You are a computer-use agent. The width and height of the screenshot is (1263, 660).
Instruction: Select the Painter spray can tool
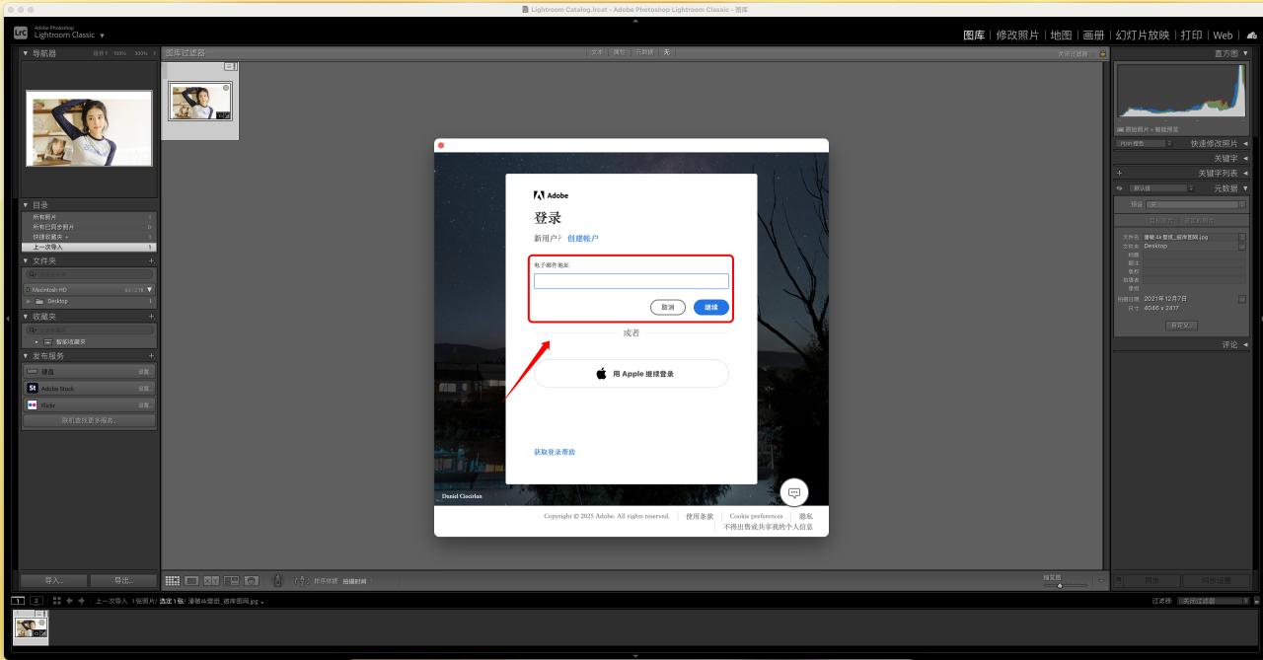point(277,580)
